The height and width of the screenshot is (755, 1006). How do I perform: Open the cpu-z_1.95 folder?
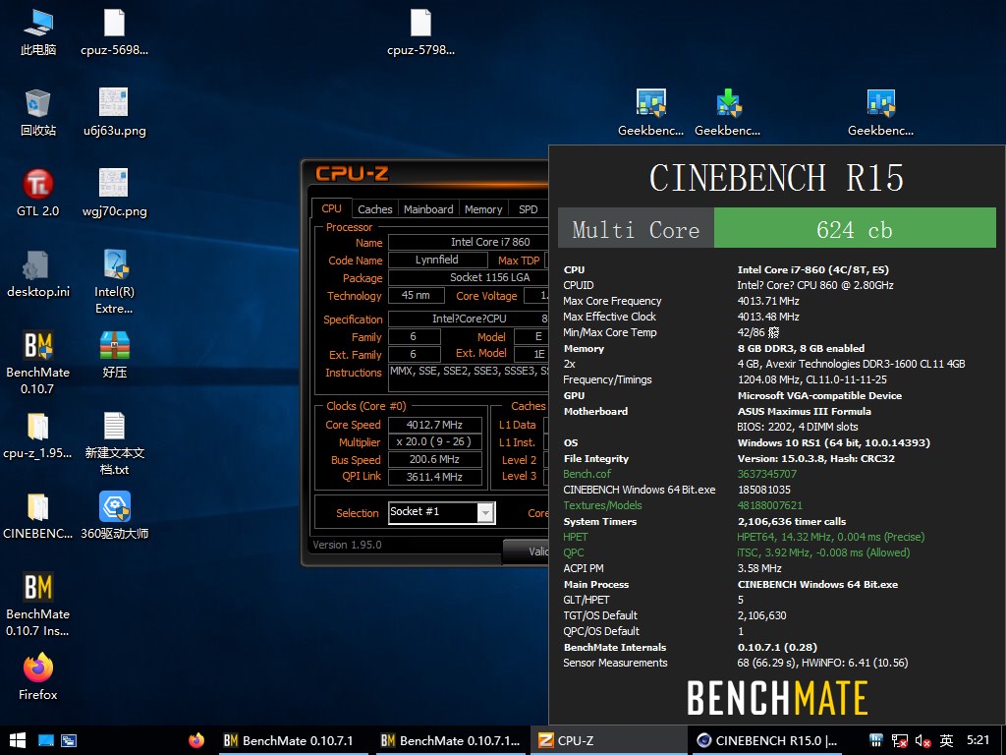[x=38, y=436]
